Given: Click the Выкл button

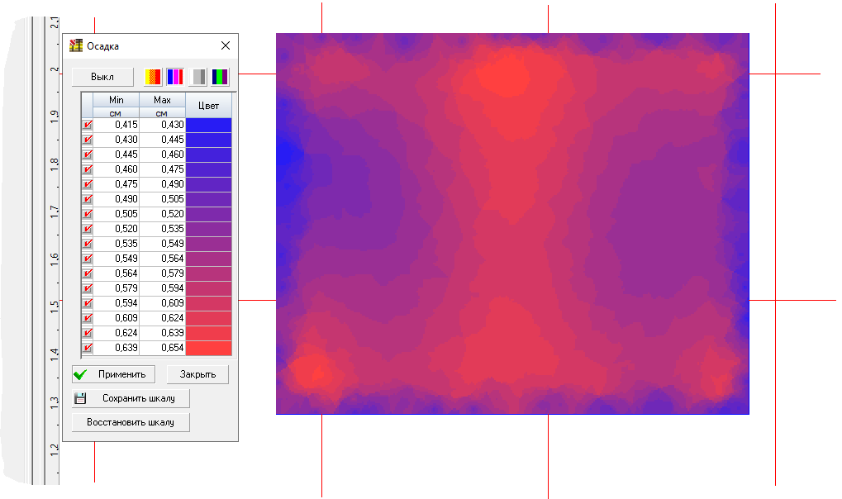Looking at the screenshot, I should click(102, 77).
